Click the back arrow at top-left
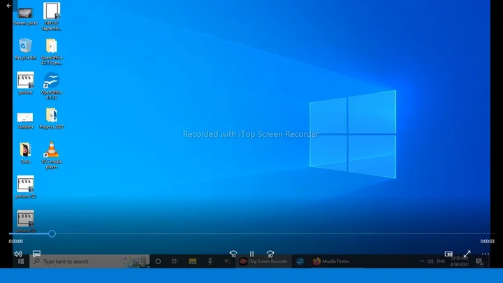The width and height of the screenshot is (503, 283). [9, 6]
